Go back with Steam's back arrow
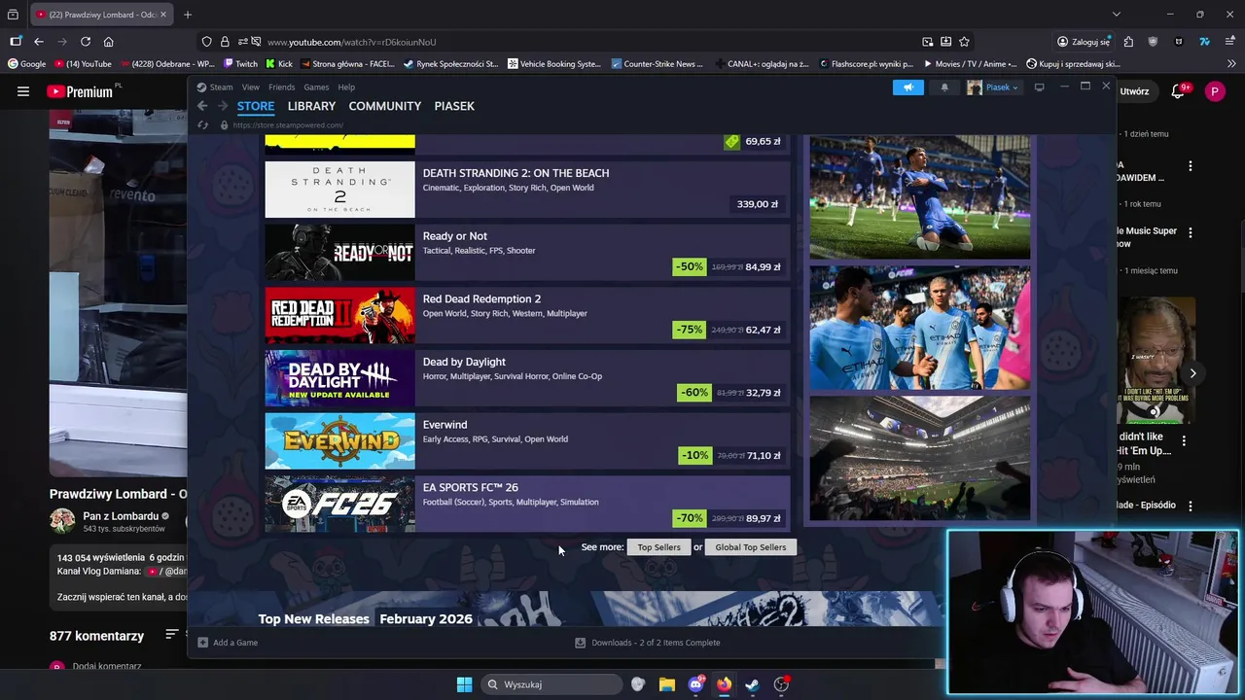 202,106
